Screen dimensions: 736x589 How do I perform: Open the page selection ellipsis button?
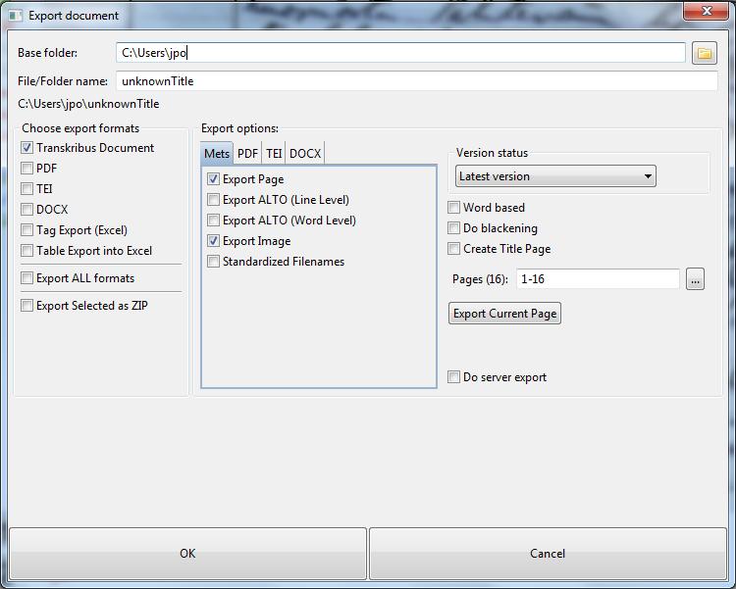click(x=695, y=279)
